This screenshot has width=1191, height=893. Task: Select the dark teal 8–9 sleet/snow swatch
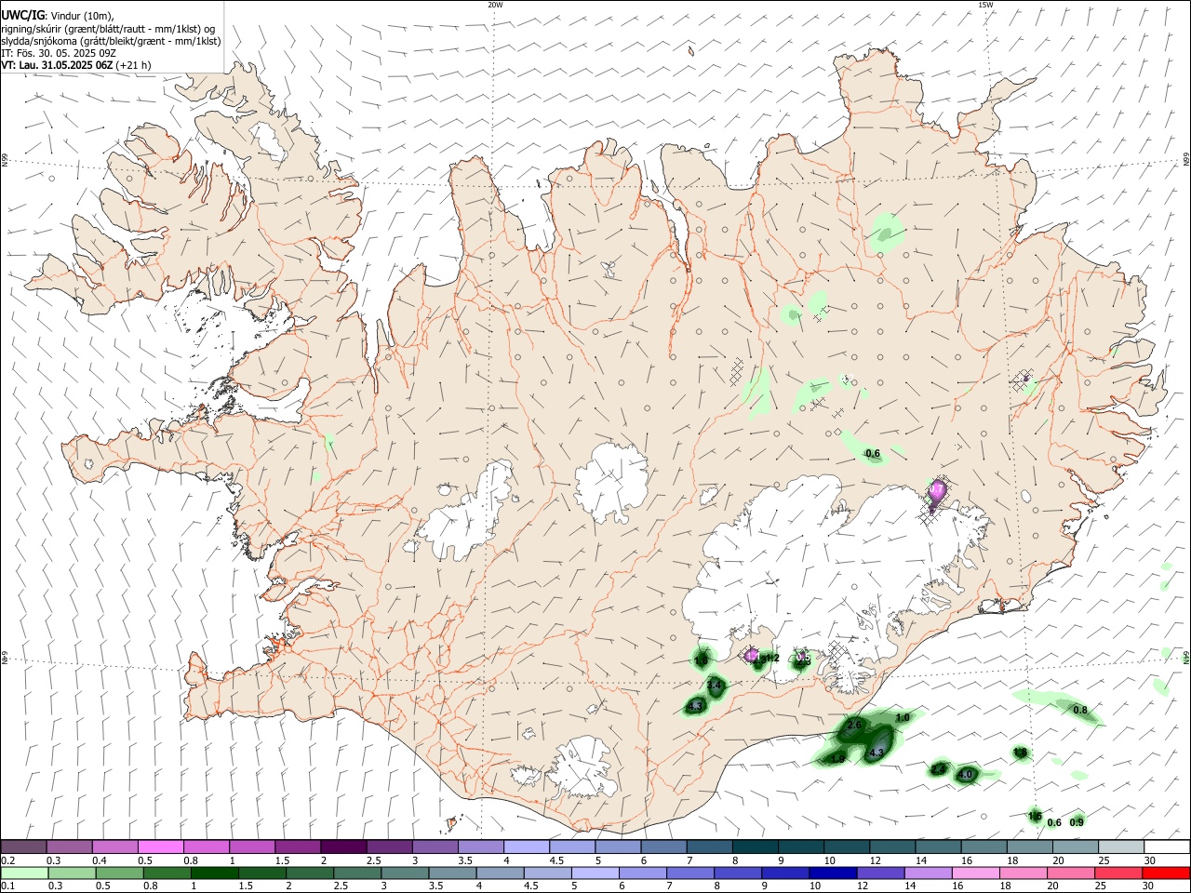755,847
